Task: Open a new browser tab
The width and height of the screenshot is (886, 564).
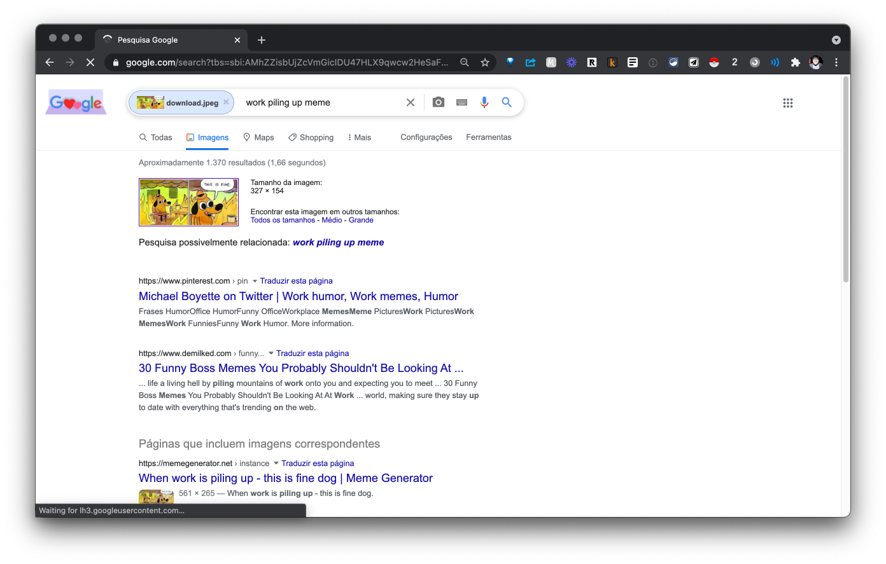Action: pyautogui.click(x=262, y=40)
